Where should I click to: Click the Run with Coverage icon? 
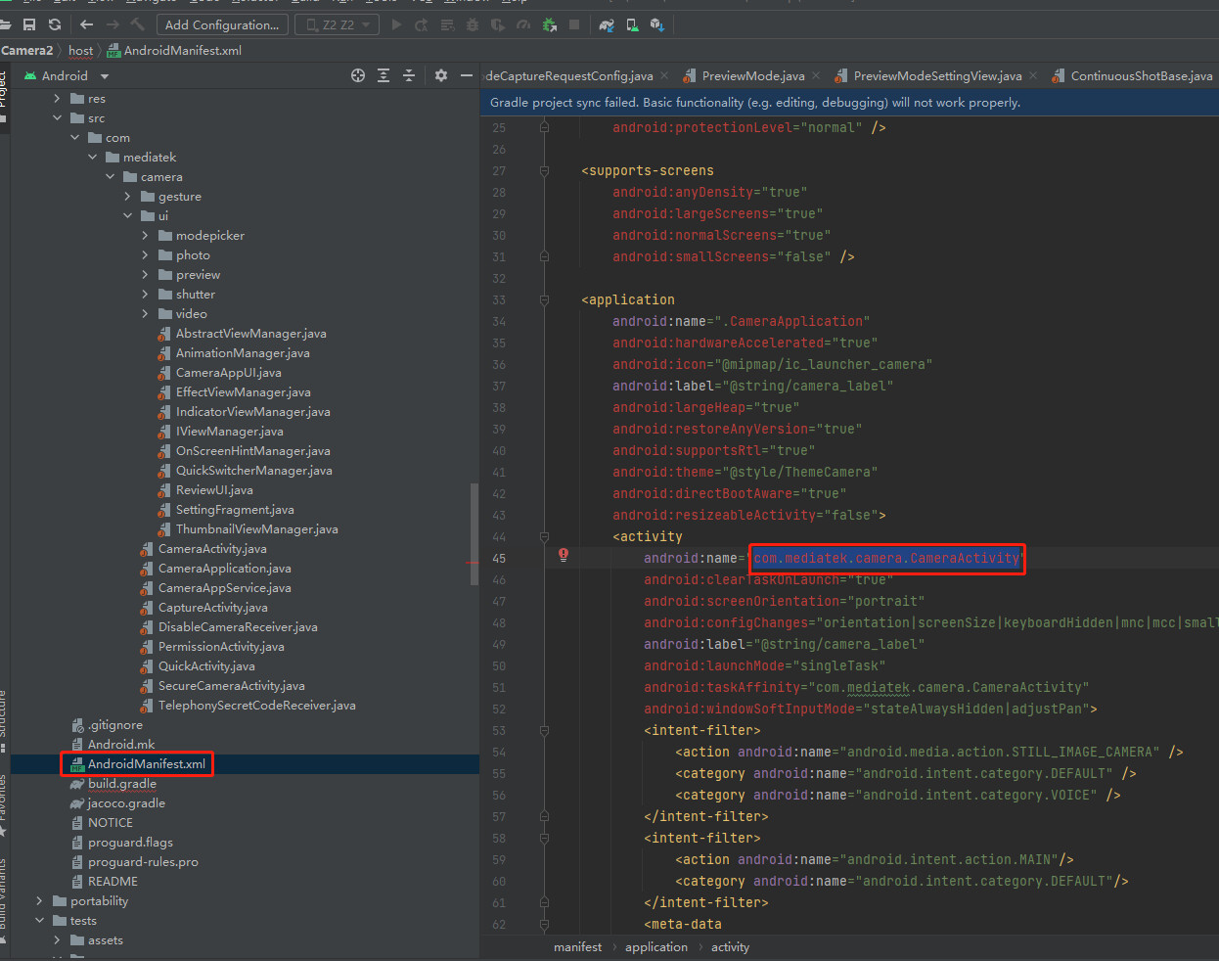click(x=498, y=24)
